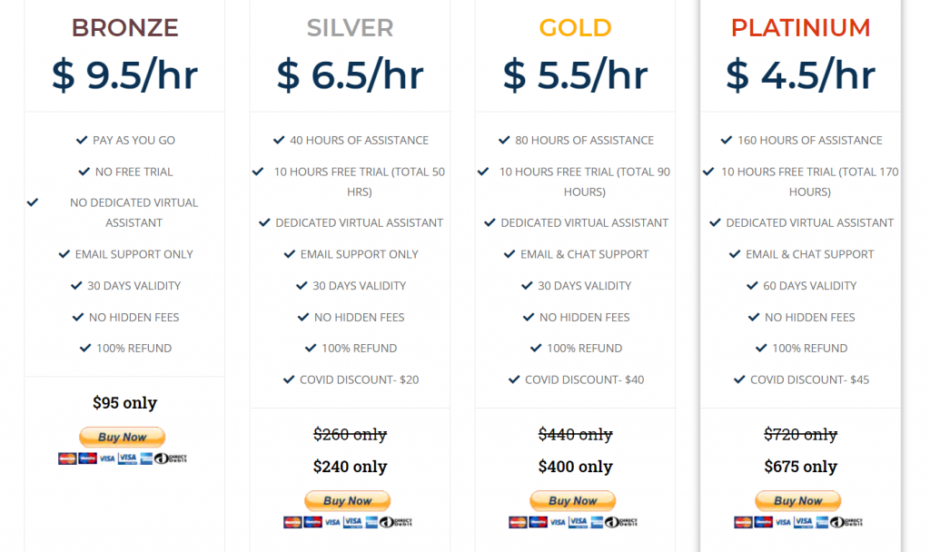This screenshot has width=930, height=552.
Task: Click the Direct Debit icon under Gold plan
Action: (621, 522)
